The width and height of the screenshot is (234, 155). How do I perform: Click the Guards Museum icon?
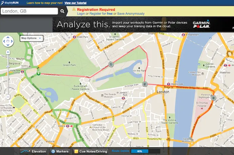[x=102, y=96]
